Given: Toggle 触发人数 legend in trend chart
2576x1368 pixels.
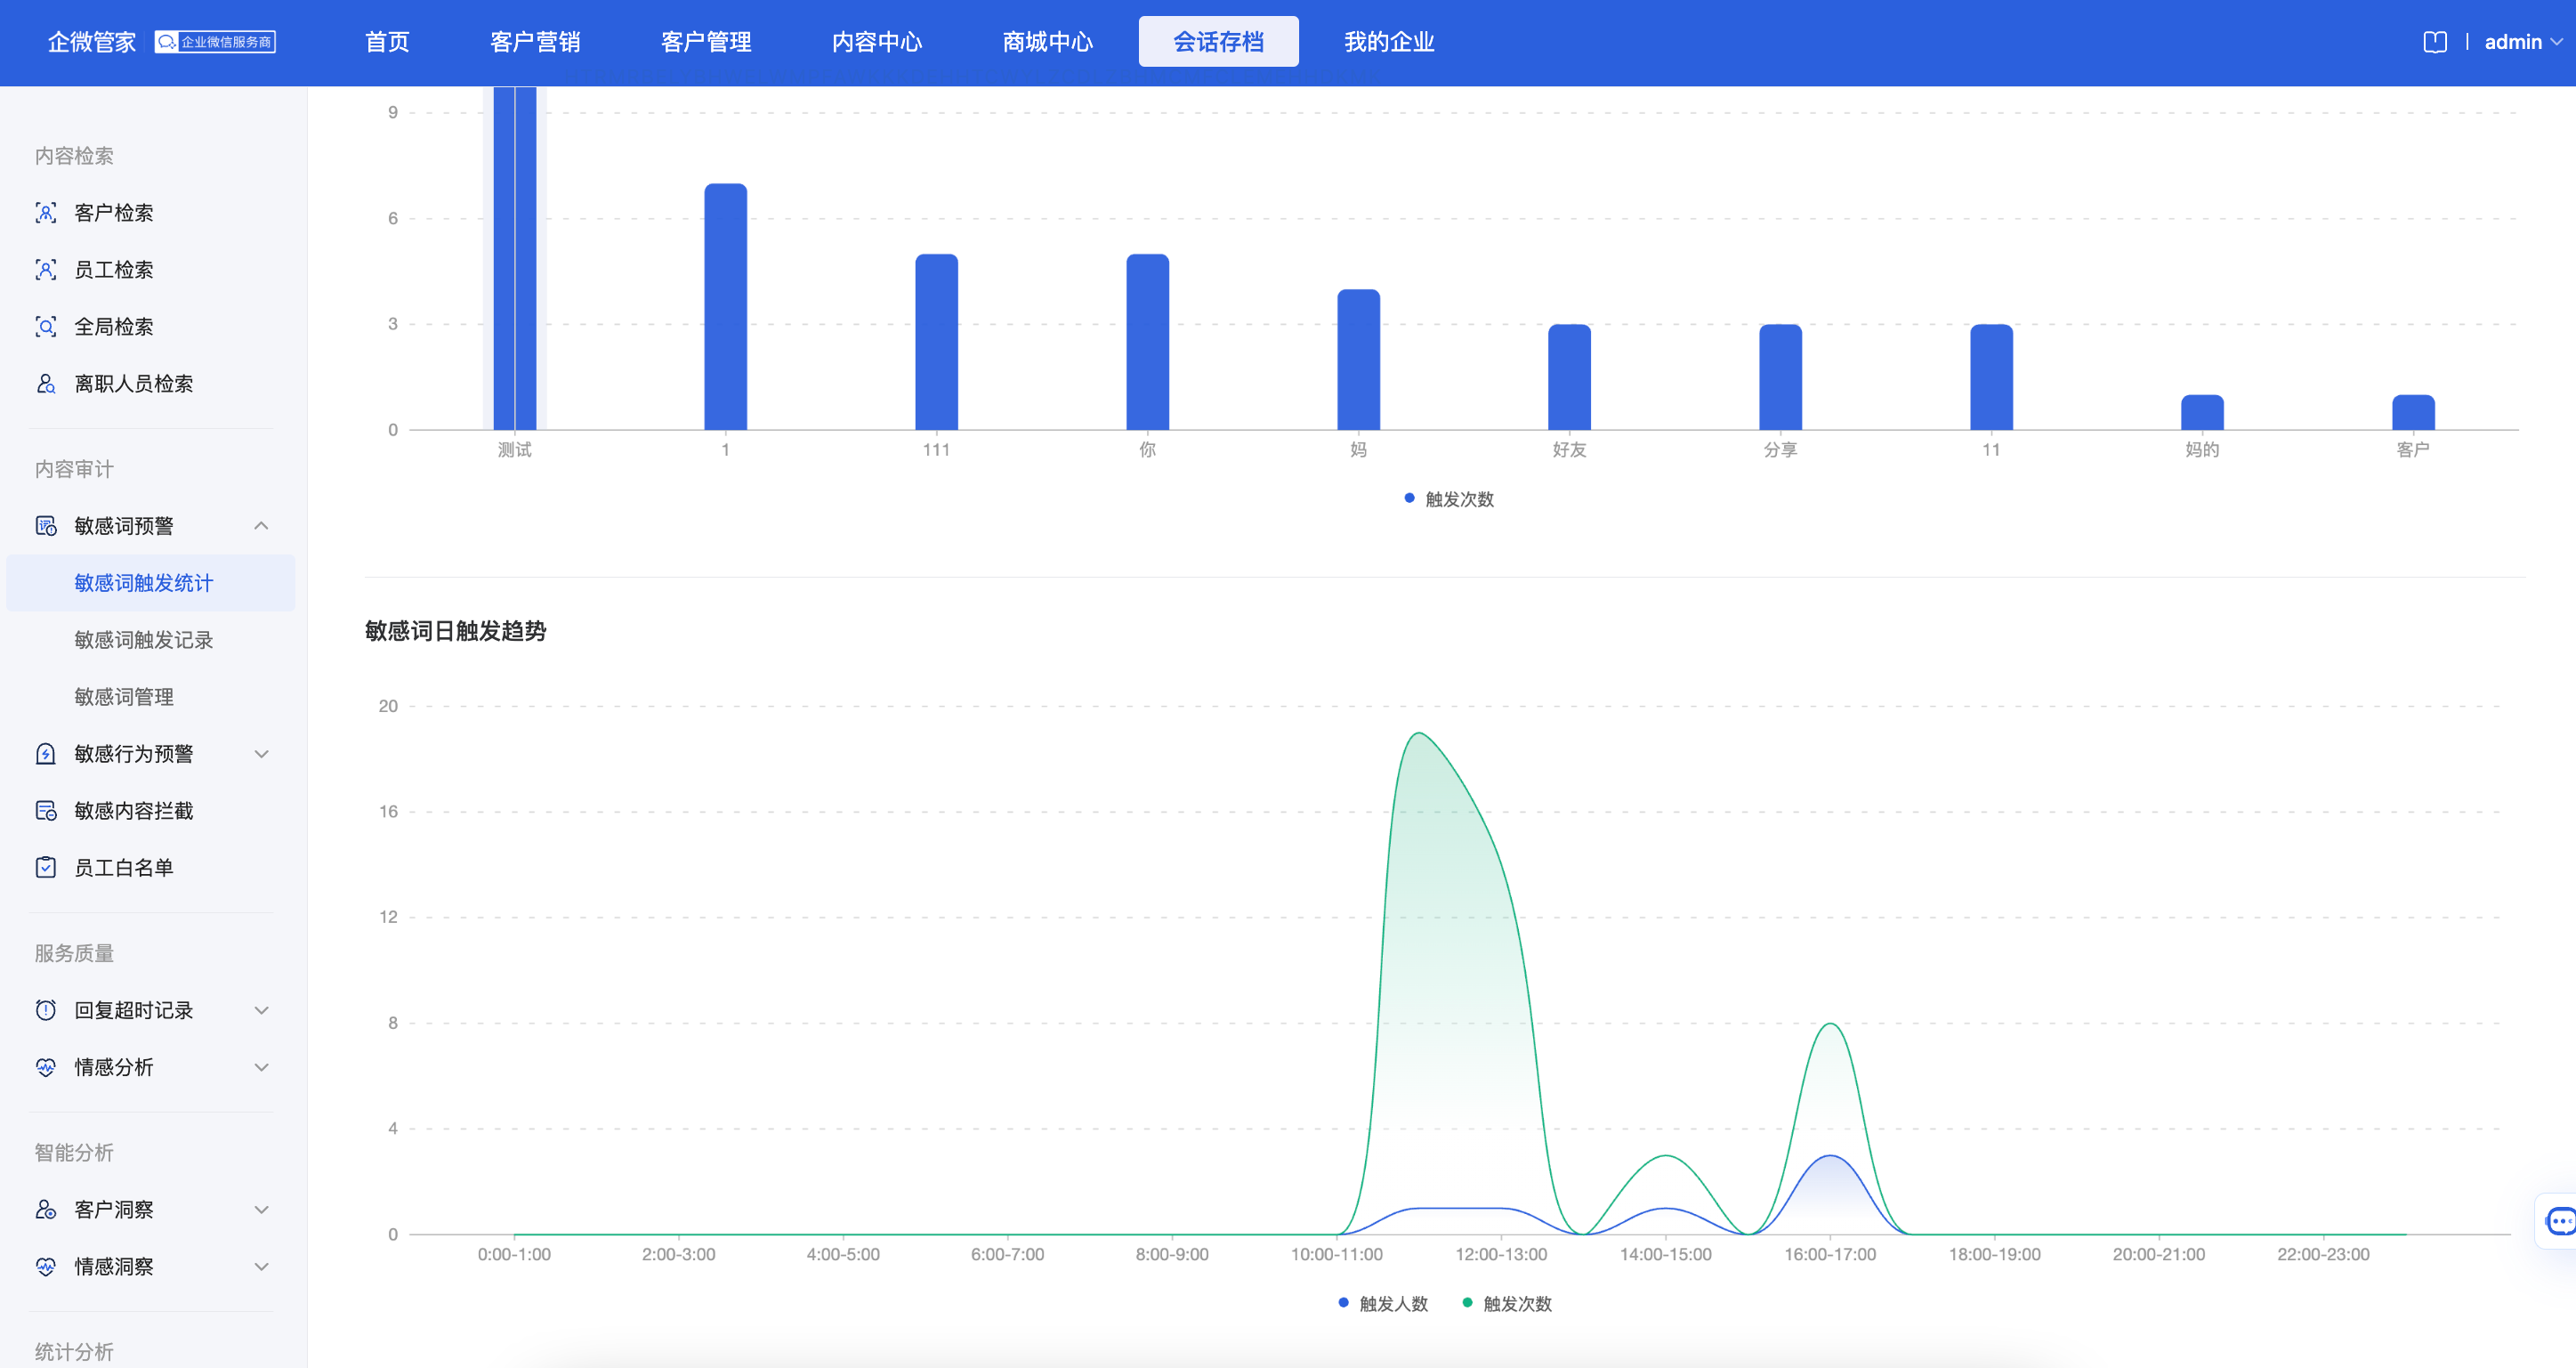Looking at the screenshot, I should click(1383, 1304).
